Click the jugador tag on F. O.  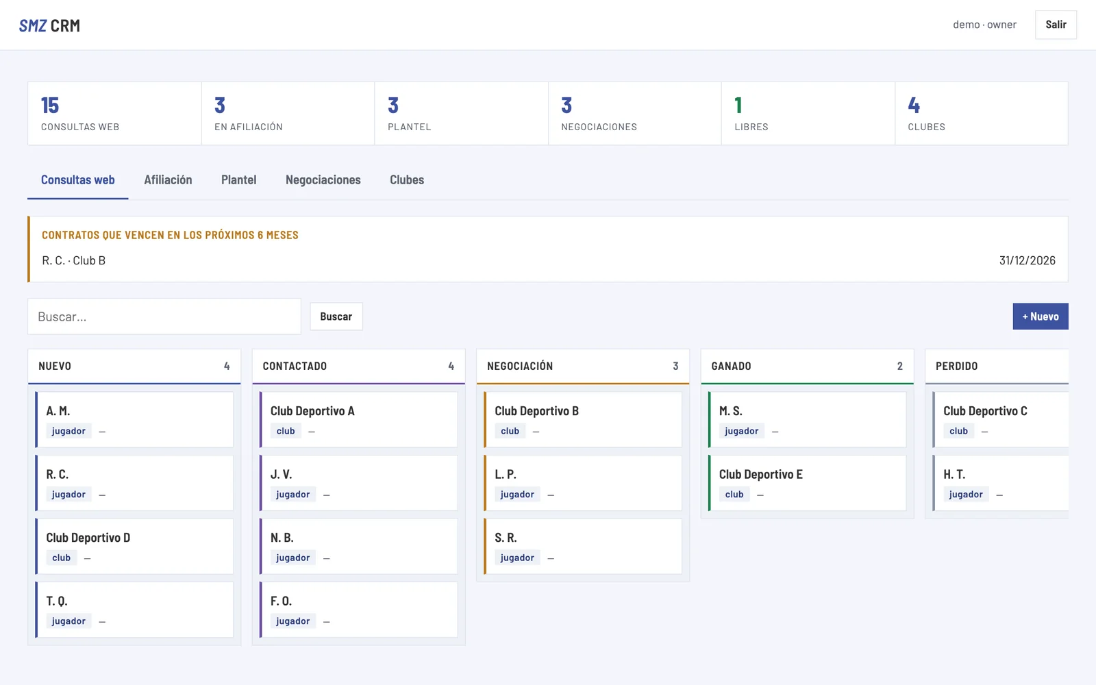point(292,621)
